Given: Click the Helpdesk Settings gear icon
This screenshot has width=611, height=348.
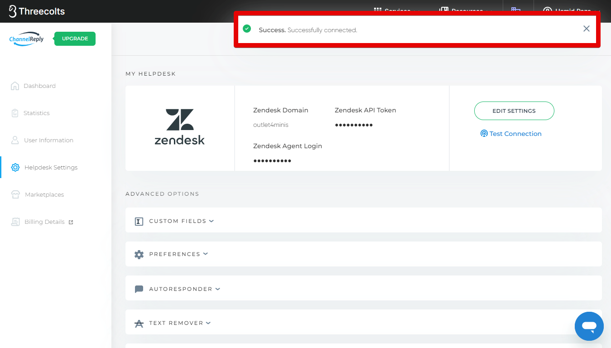Looking at the screenshot, I should (15, 167).
